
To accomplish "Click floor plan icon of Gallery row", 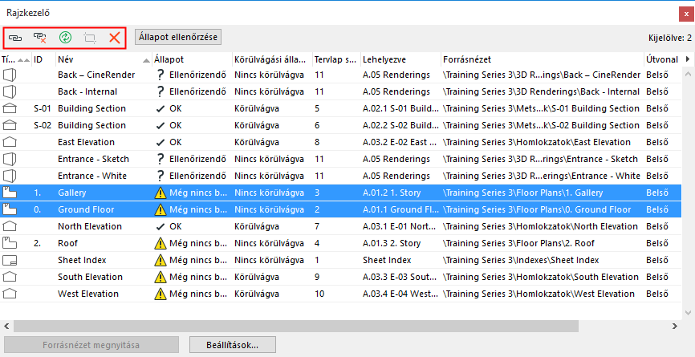I will [10, 193].
